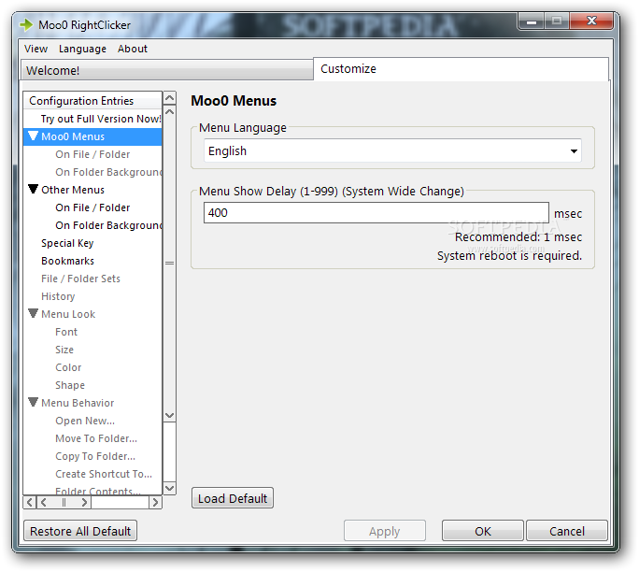639x572 pixels.
Task: Click the horizontal scrollbar thumb grip
Action: pyautogui.click(x=64, y=502)
